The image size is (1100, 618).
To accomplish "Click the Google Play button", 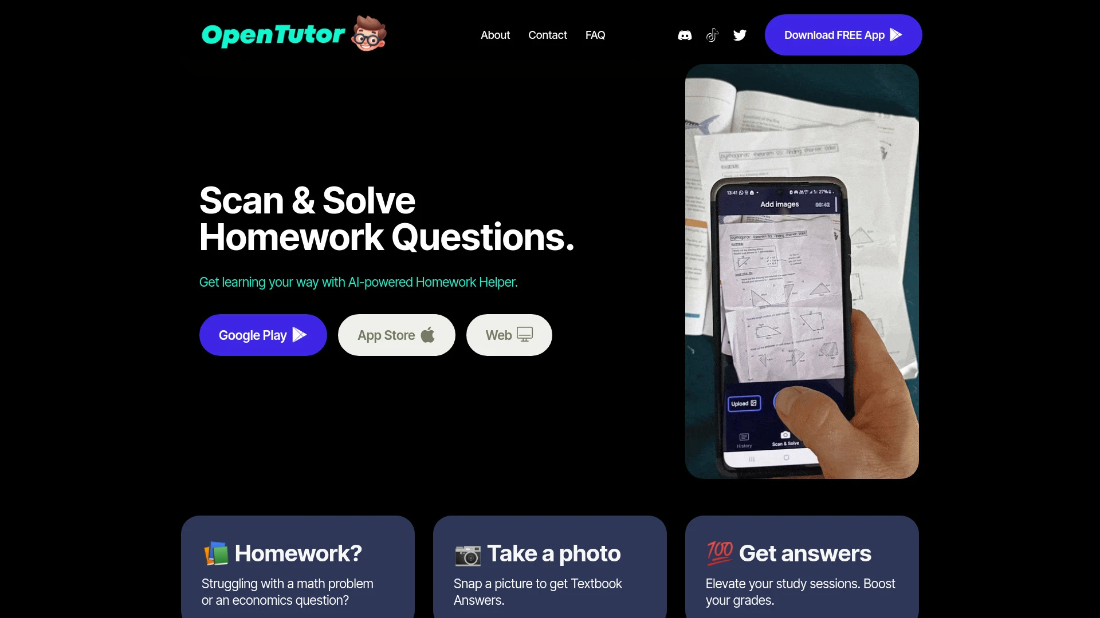I will (262, 335).
